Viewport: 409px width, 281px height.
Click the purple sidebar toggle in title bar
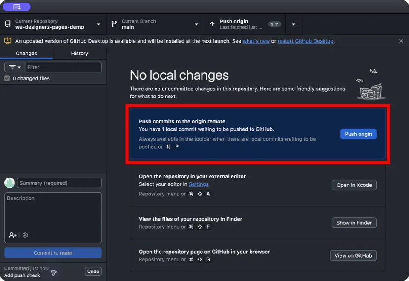[x=17, y=7]
